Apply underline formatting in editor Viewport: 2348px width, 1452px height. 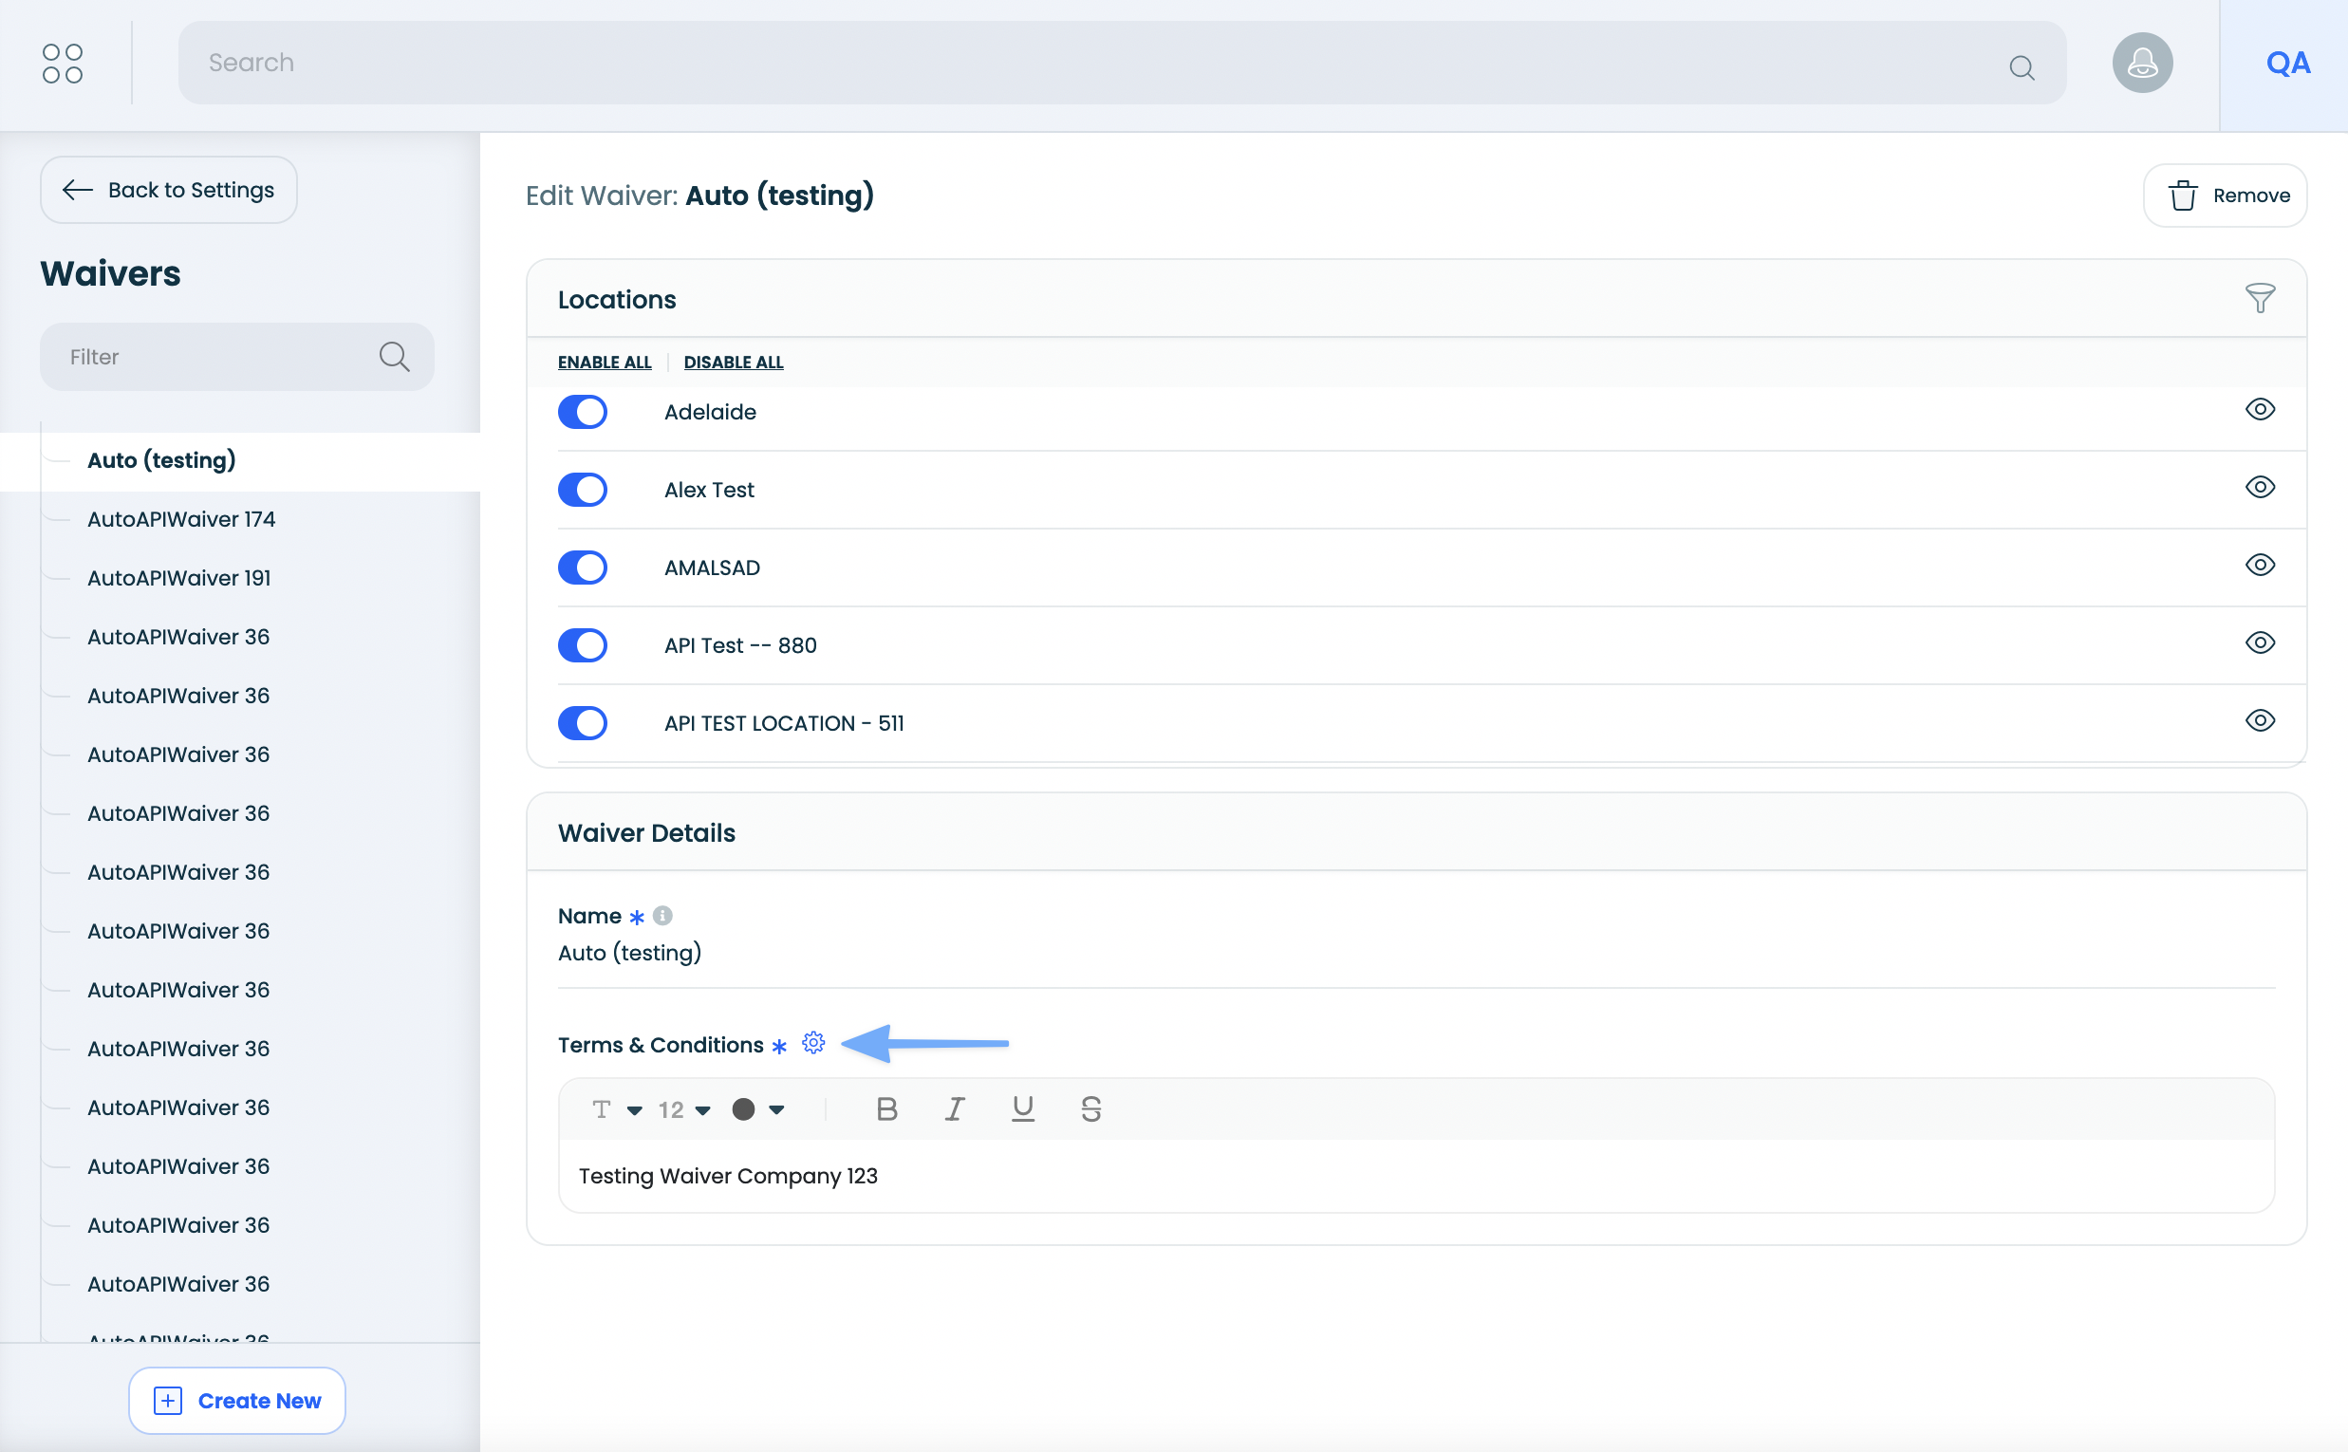pyautogui.click(x=1023, y=1109)
